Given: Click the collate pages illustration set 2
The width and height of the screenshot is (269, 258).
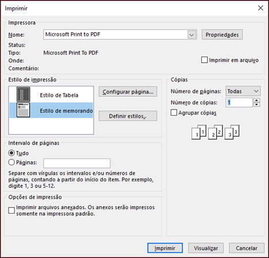Looking at the screenshot, I should (x=216, y=132).
